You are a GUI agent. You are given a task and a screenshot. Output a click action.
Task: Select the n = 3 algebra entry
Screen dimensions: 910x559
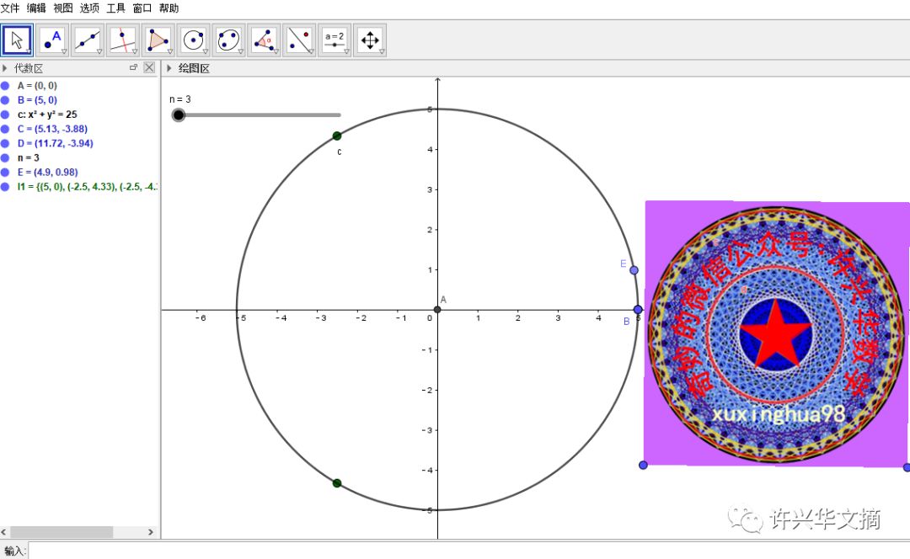coord(29,157)
